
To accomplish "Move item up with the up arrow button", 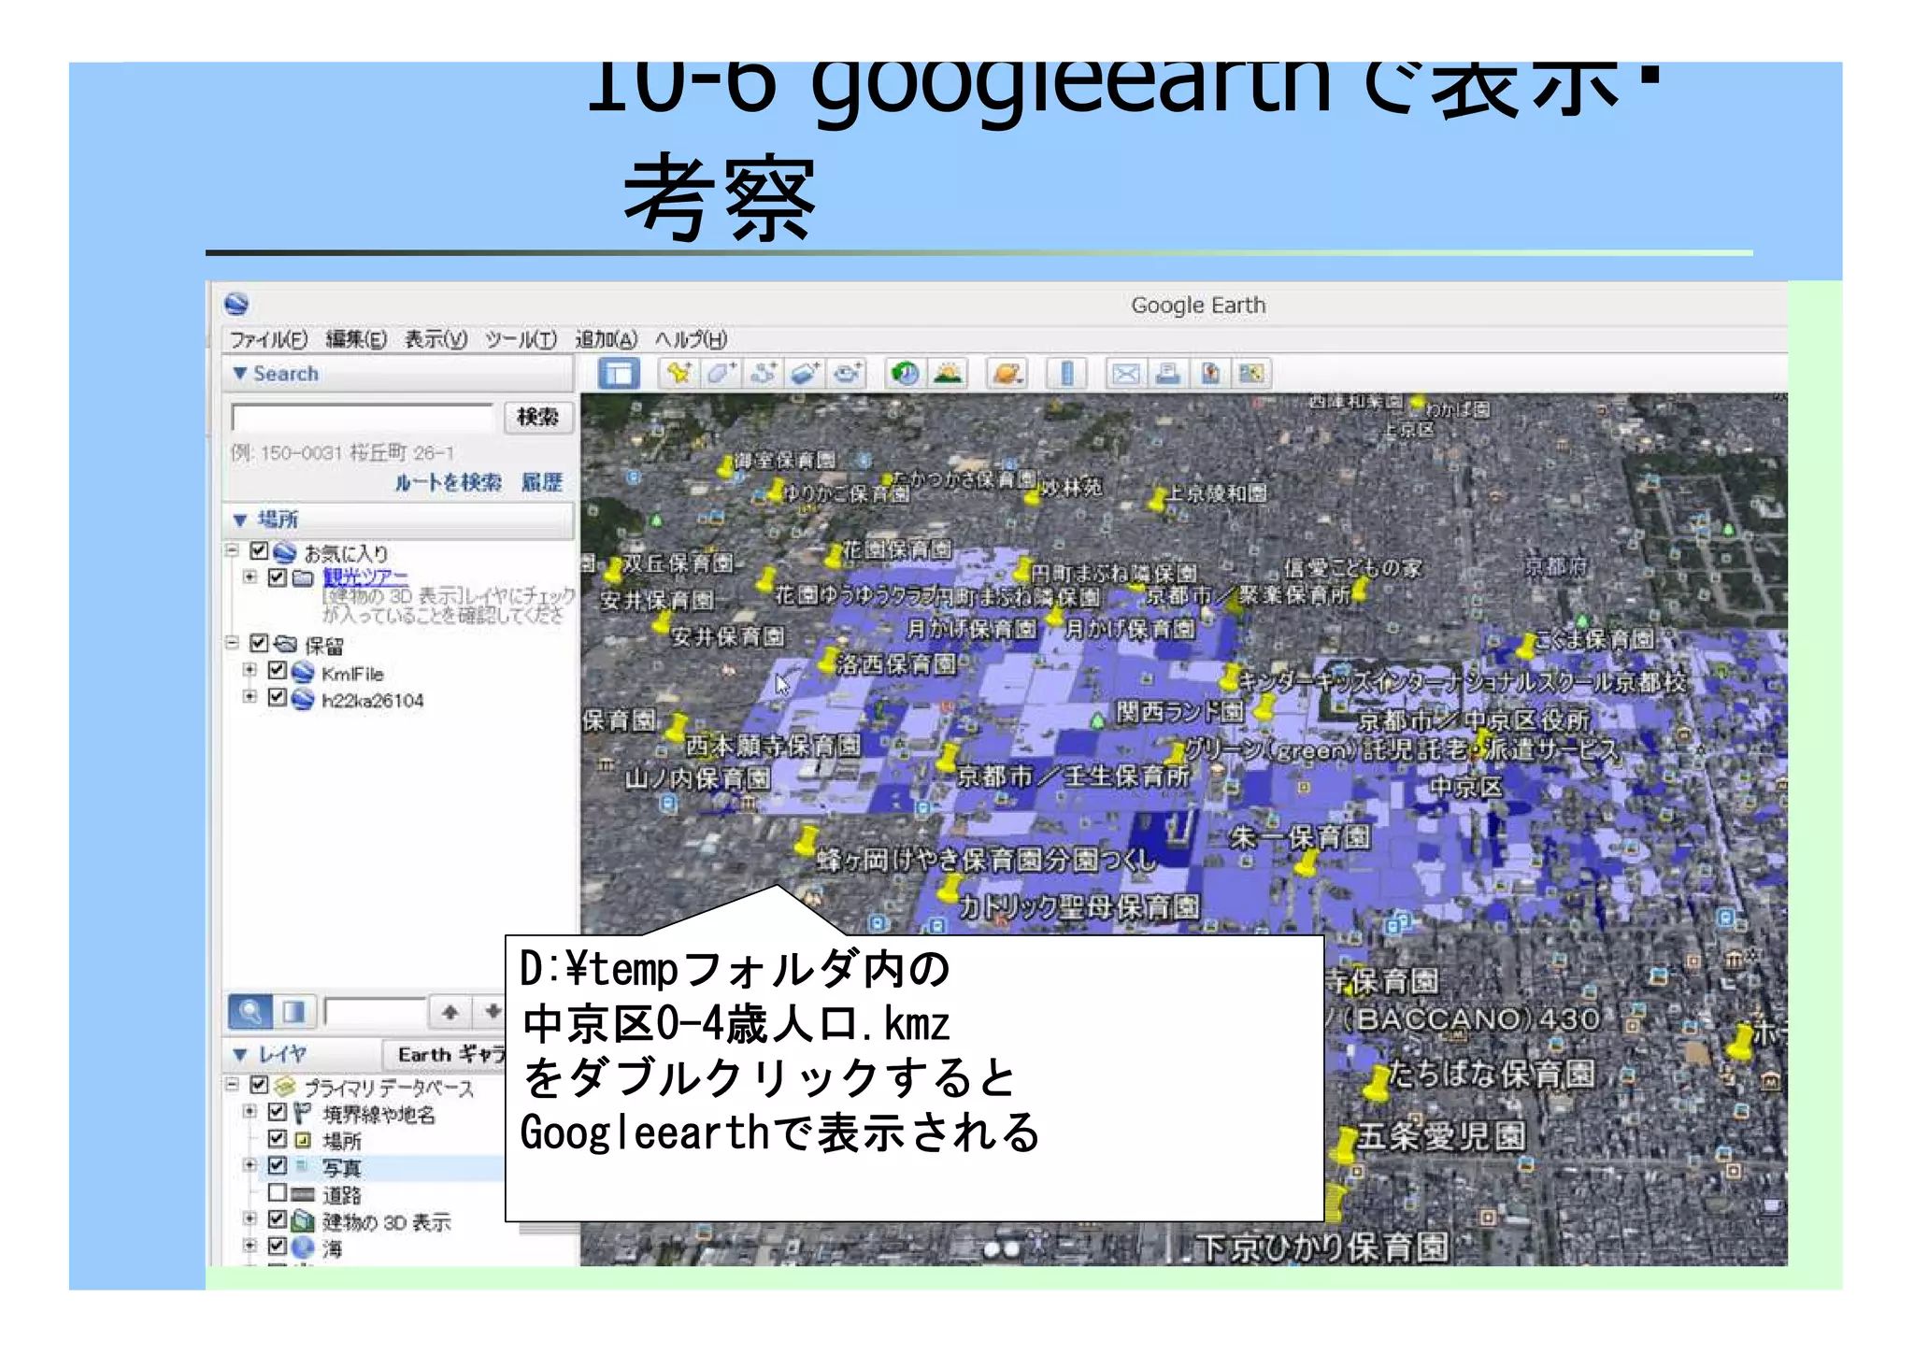I will pyautogui.click(x=450, y=1011).
